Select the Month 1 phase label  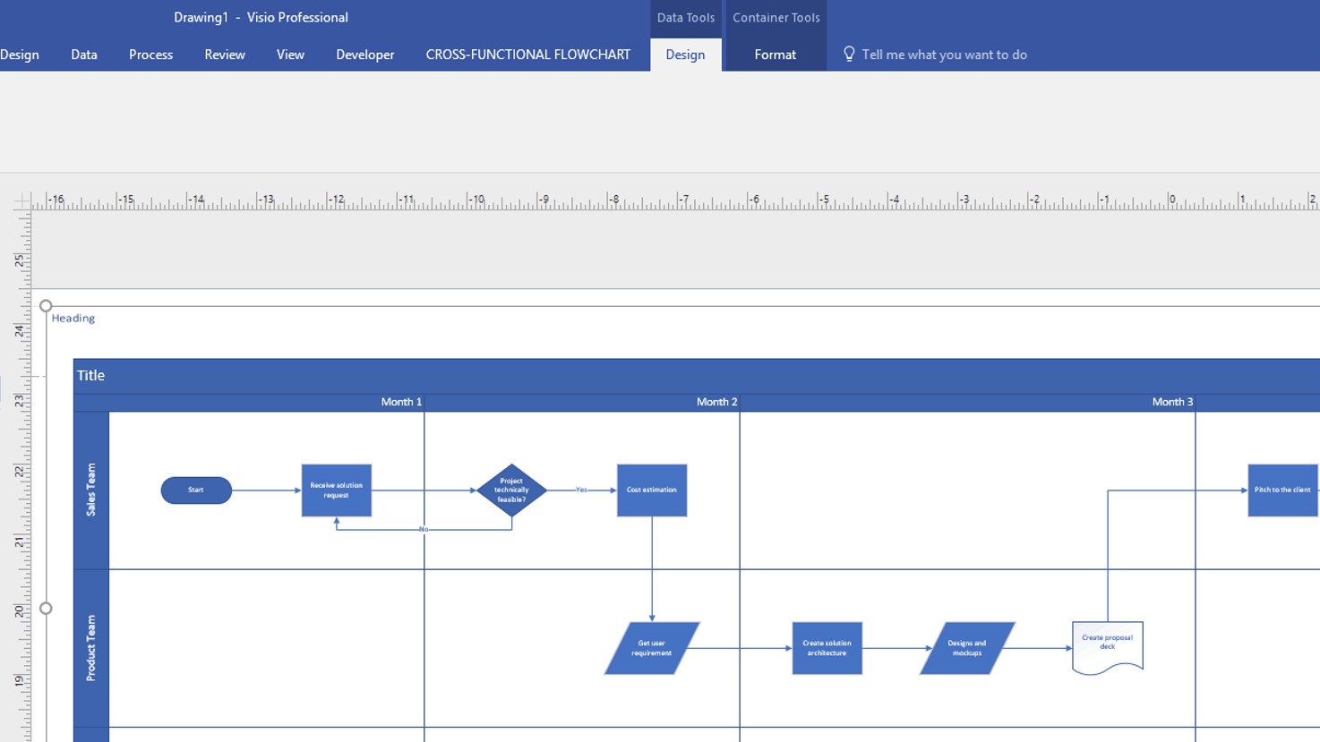coord(401,402)
